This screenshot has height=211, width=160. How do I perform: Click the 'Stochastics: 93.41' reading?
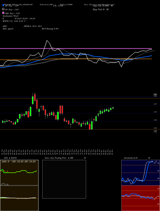pyautogui.click(x=10, y=16)
